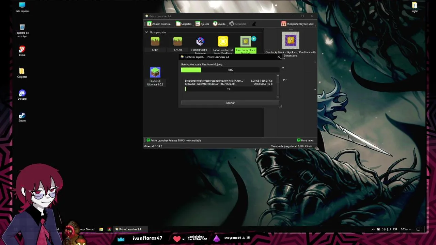Image resolution: width=436 pixels, height=245 pixels.
Task: Select the 1.20.1 instance icon
Action: [155, 41]
